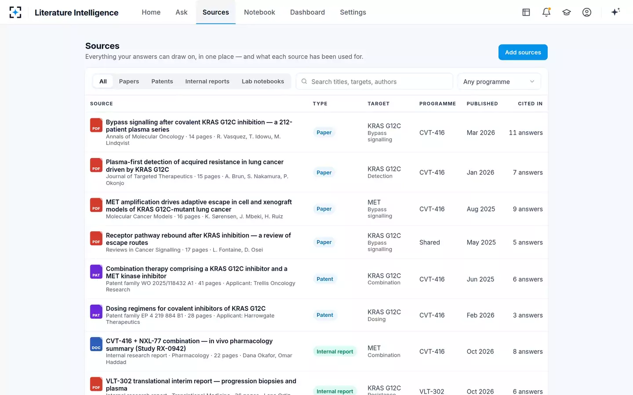This screenshot has width=633, height=395.
Task: Click PDF icon for VLT-302 translational report
Action: tap(96, 384)
